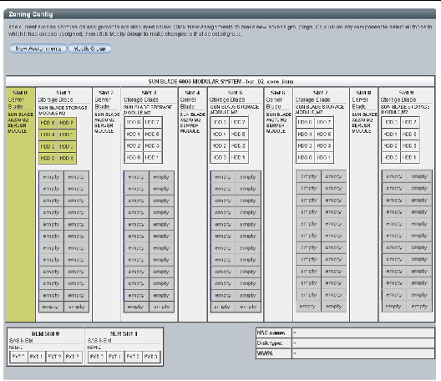Select HDD 6 in Slot 9 storage blade
The width and height of the screenshot is (441, 381).
pos(391,122)
